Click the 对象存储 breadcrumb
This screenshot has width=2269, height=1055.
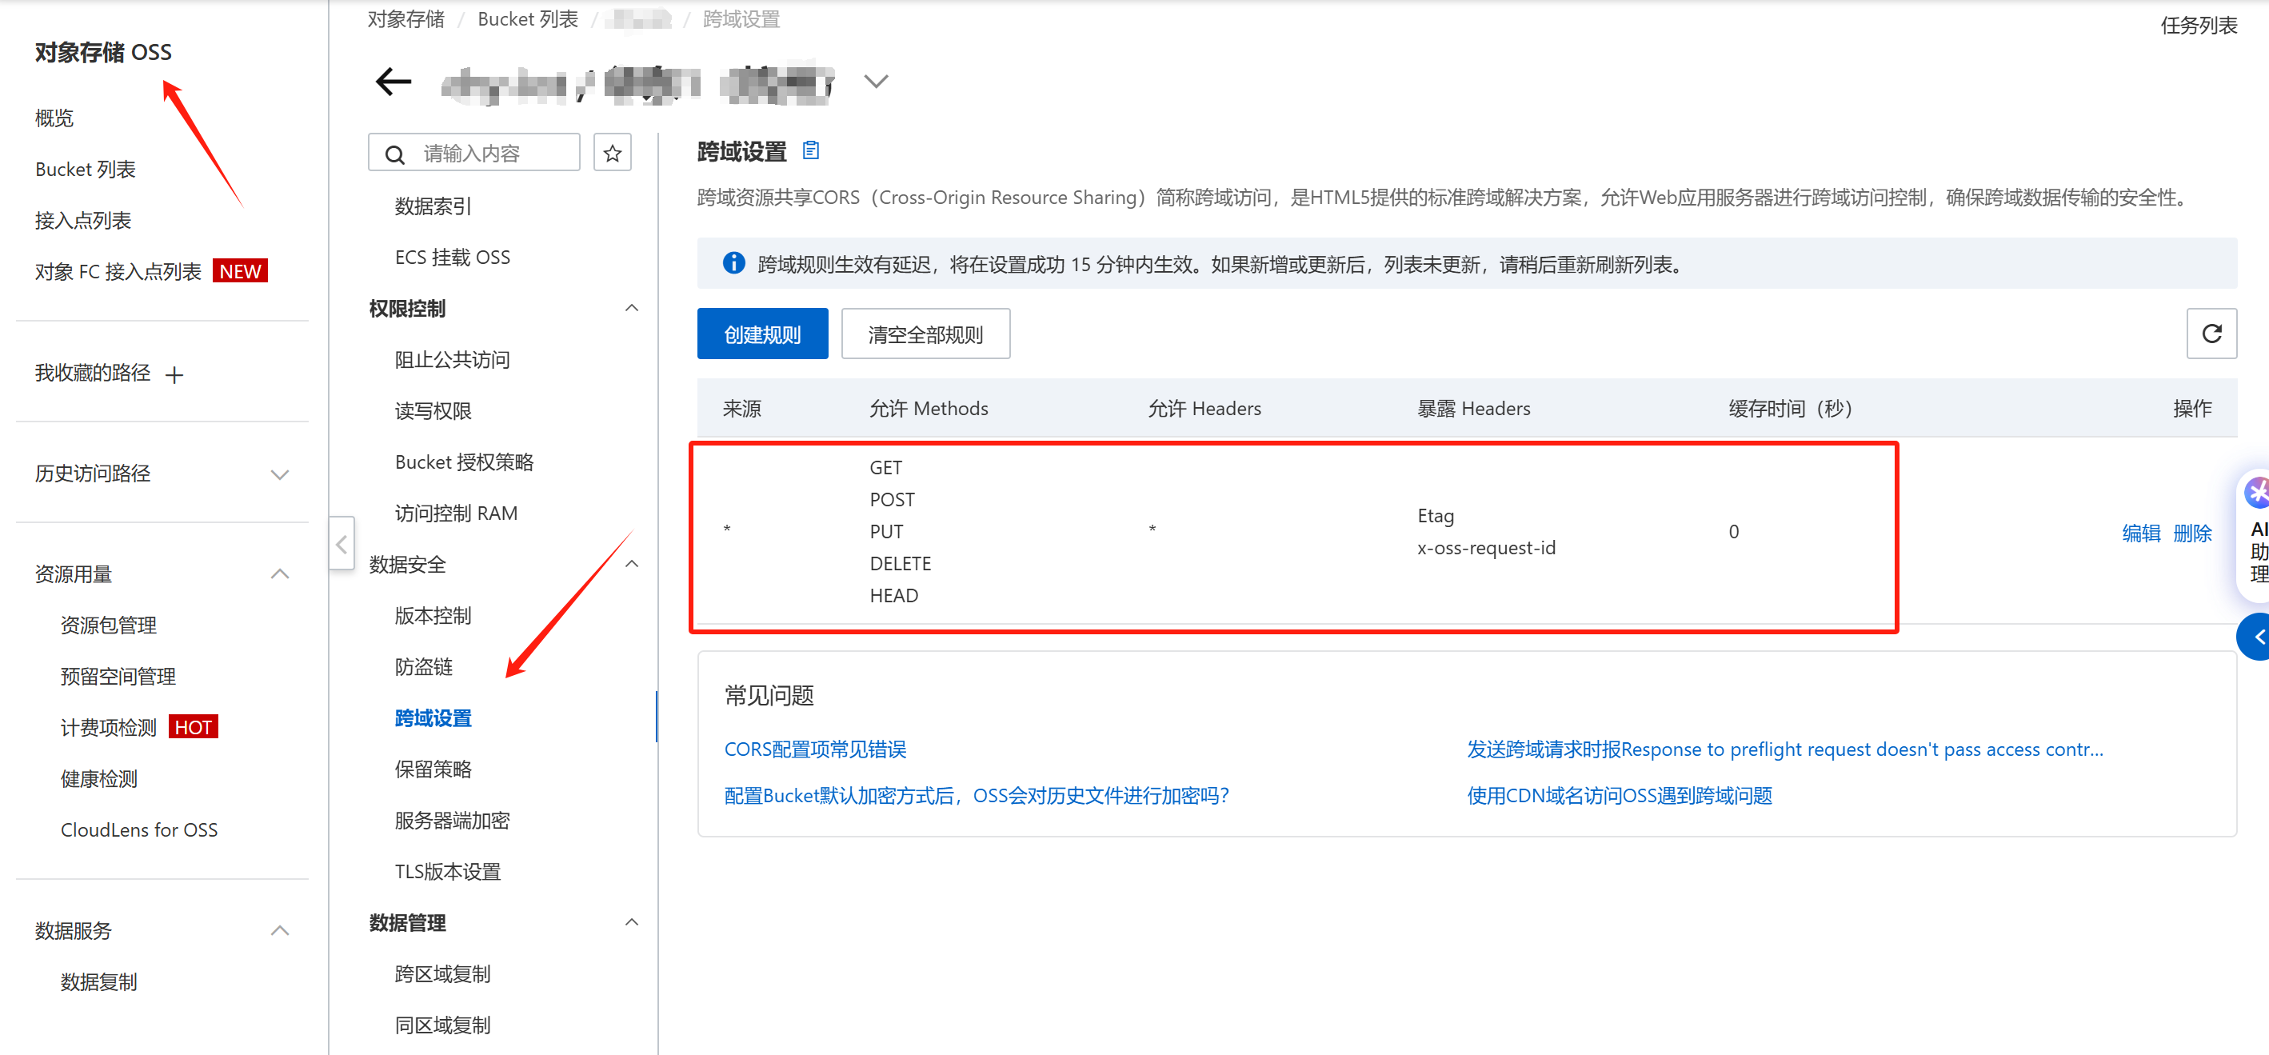pos(405,18)
